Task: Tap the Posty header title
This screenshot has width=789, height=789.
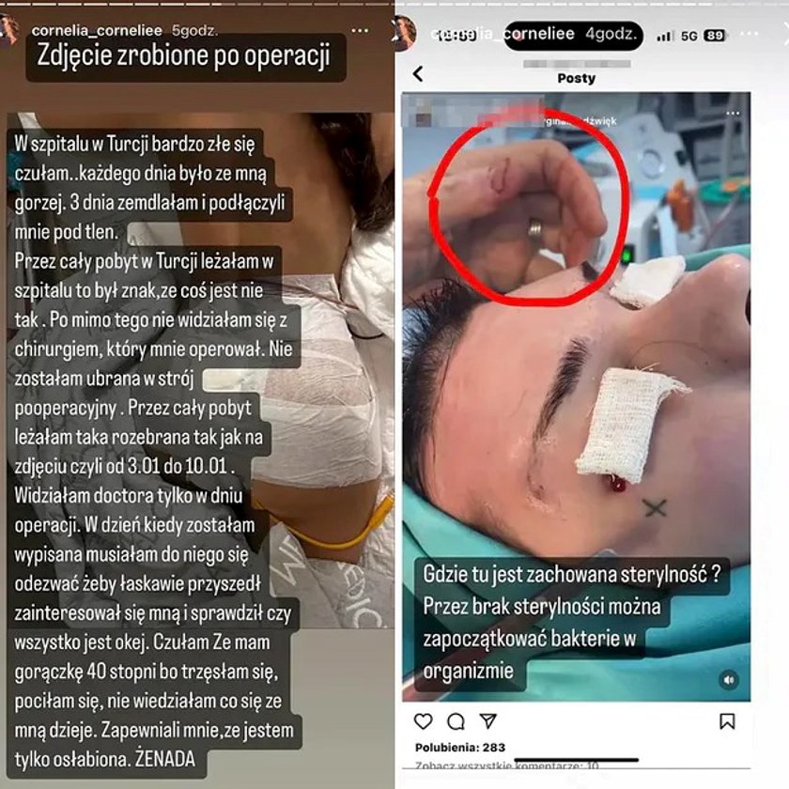Action: [x=576, y=78]
